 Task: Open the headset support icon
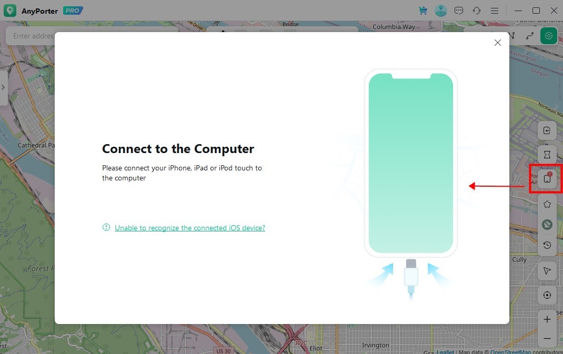pyautogui.click(x=477, y=11)
